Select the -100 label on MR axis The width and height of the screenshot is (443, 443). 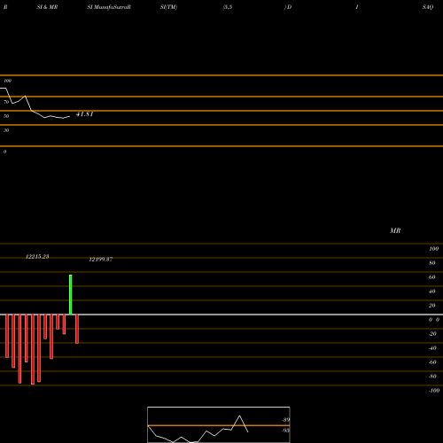click(434, 391)
